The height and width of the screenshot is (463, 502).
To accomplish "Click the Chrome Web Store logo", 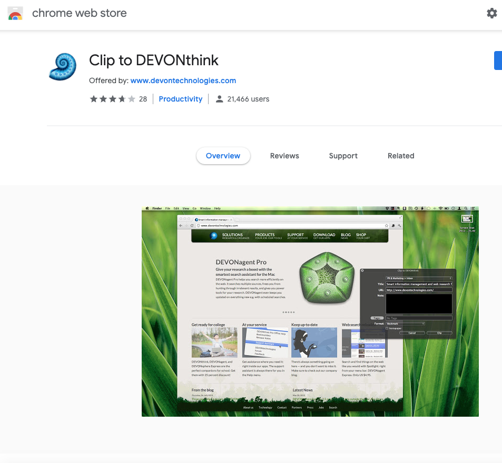I will pos(15,13).
